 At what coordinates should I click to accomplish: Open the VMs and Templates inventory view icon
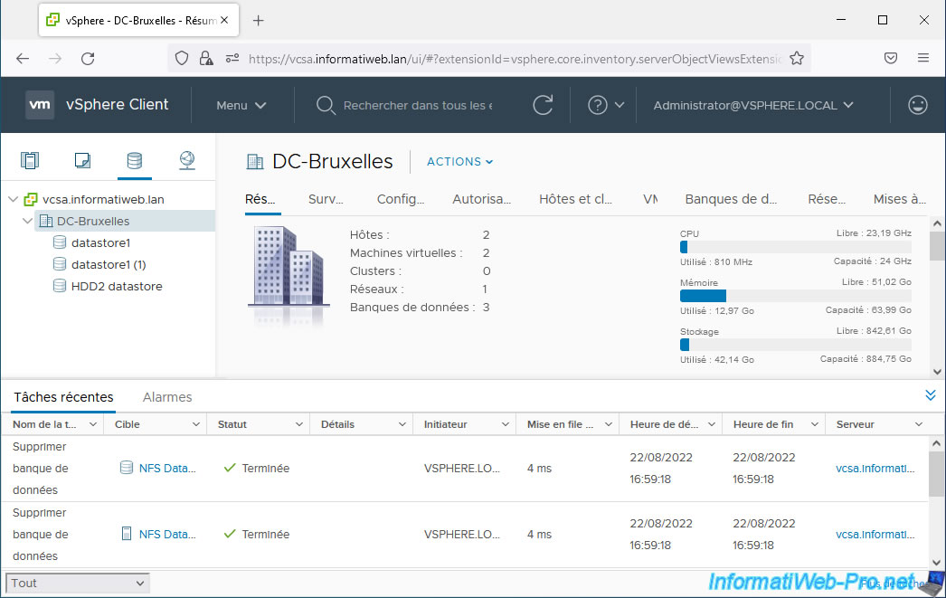[82, 161]
